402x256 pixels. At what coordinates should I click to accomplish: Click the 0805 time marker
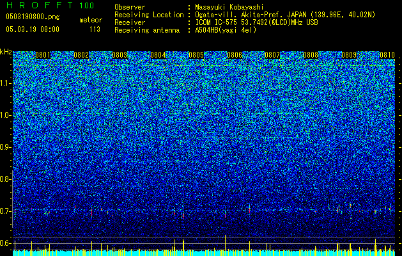pyautogui.click(x=196, y=55)
